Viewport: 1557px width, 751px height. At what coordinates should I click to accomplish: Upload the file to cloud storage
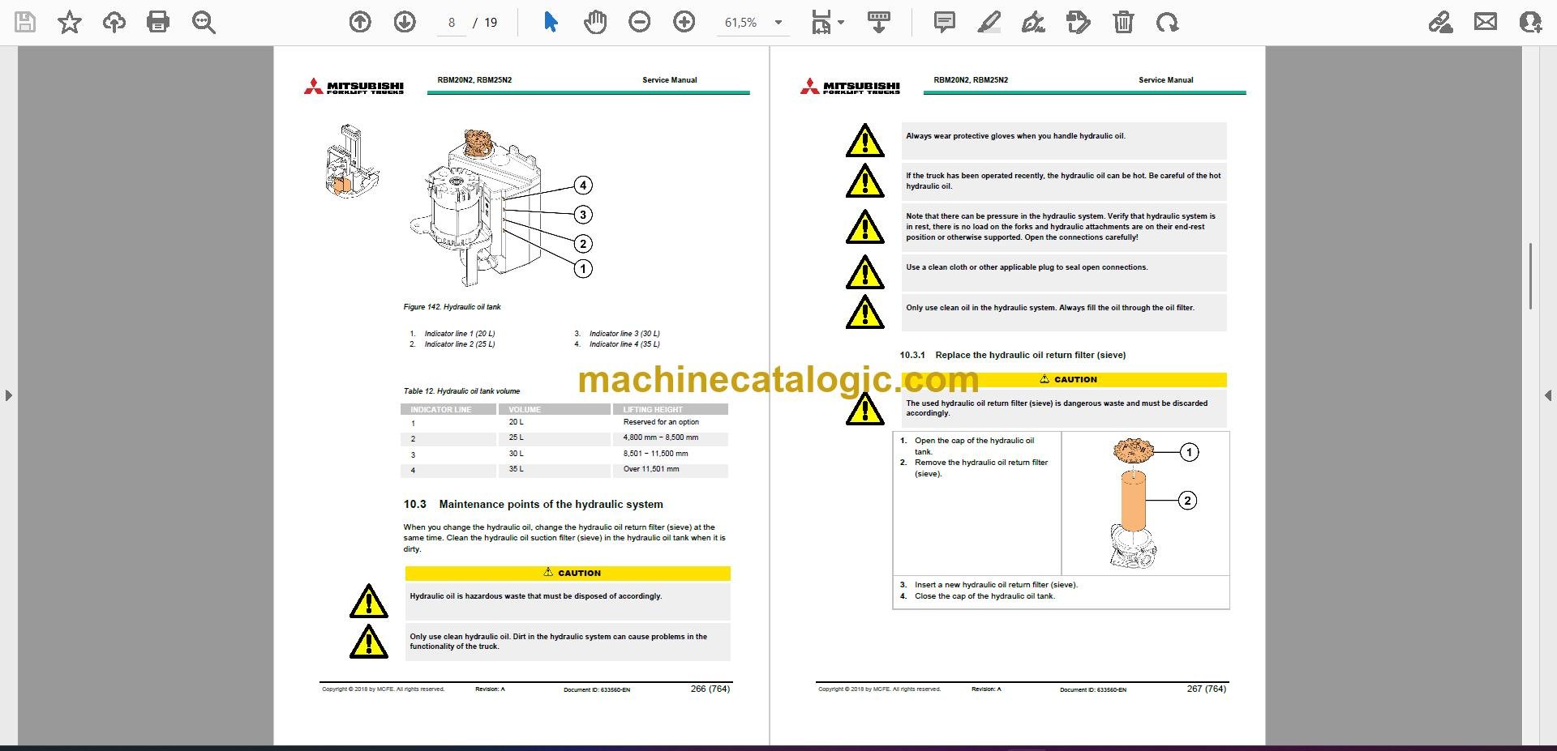coord(114,22)
